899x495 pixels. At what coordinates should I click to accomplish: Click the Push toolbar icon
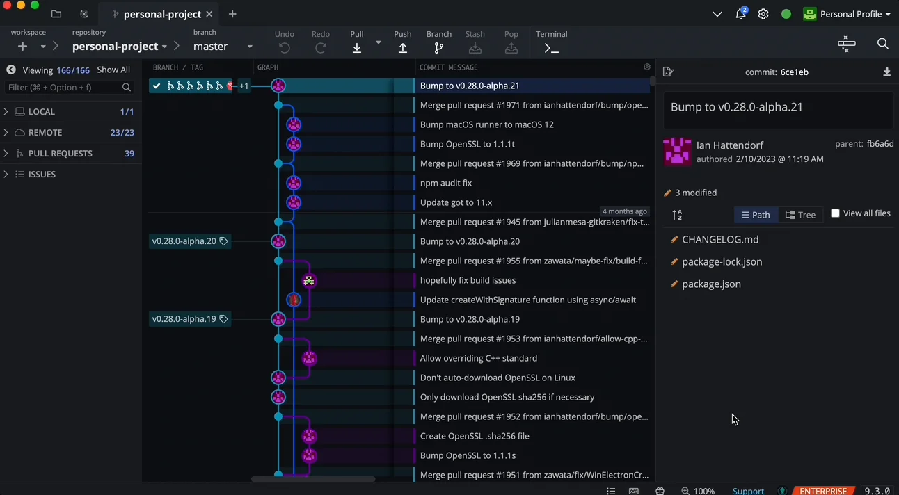tap(403, 47)
